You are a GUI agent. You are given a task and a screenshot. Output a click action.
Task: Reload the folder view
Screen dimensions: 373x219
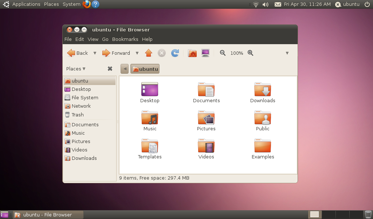click(175, 53)
